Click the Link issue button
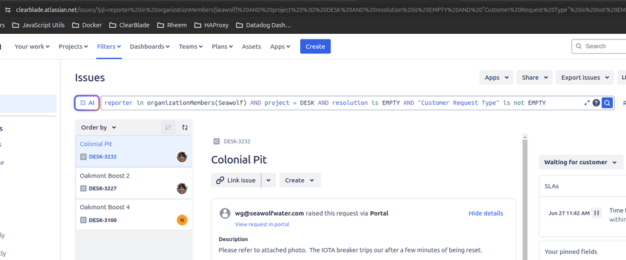 (x=236, y=180)
